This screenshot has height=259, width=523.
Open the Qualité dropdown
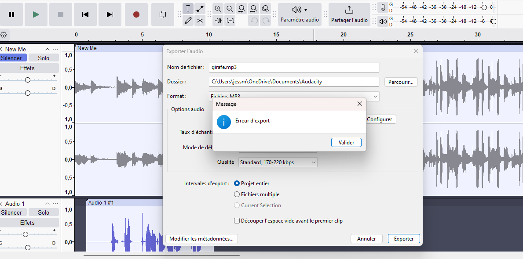pos(278,162)
